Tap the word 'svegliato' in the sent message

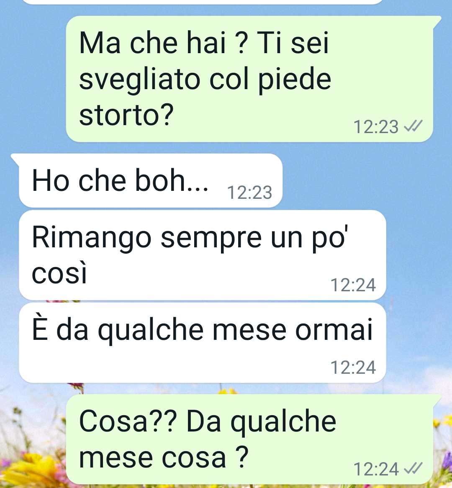[x=139, y=80]
